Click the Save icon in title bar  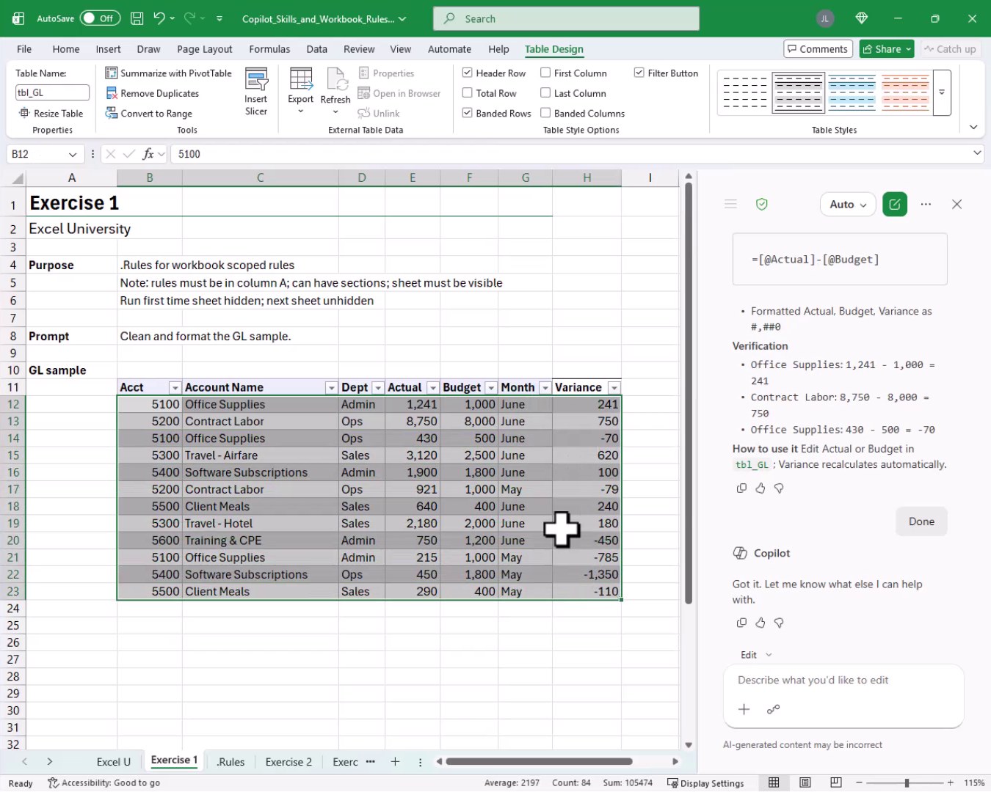pyautogui.click(x=137, y=18)
